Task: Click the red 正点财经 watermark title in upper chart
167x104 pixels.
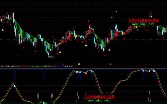Action: click(143, 21)
